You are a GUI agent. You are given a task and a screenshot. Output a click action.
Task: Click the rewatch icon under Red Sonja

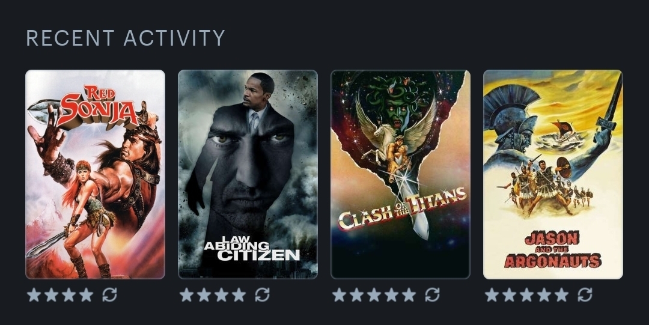pos(109,295)
